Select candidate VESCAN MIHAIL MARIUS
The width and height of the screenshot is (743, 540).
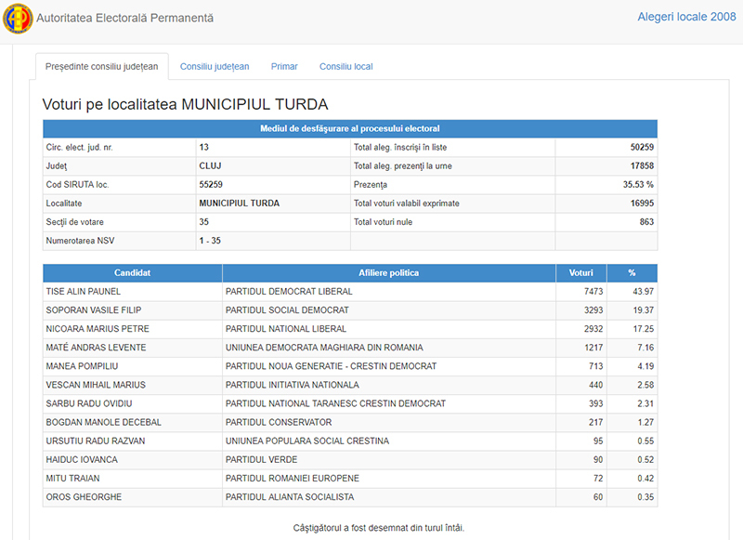pos(96,385)
